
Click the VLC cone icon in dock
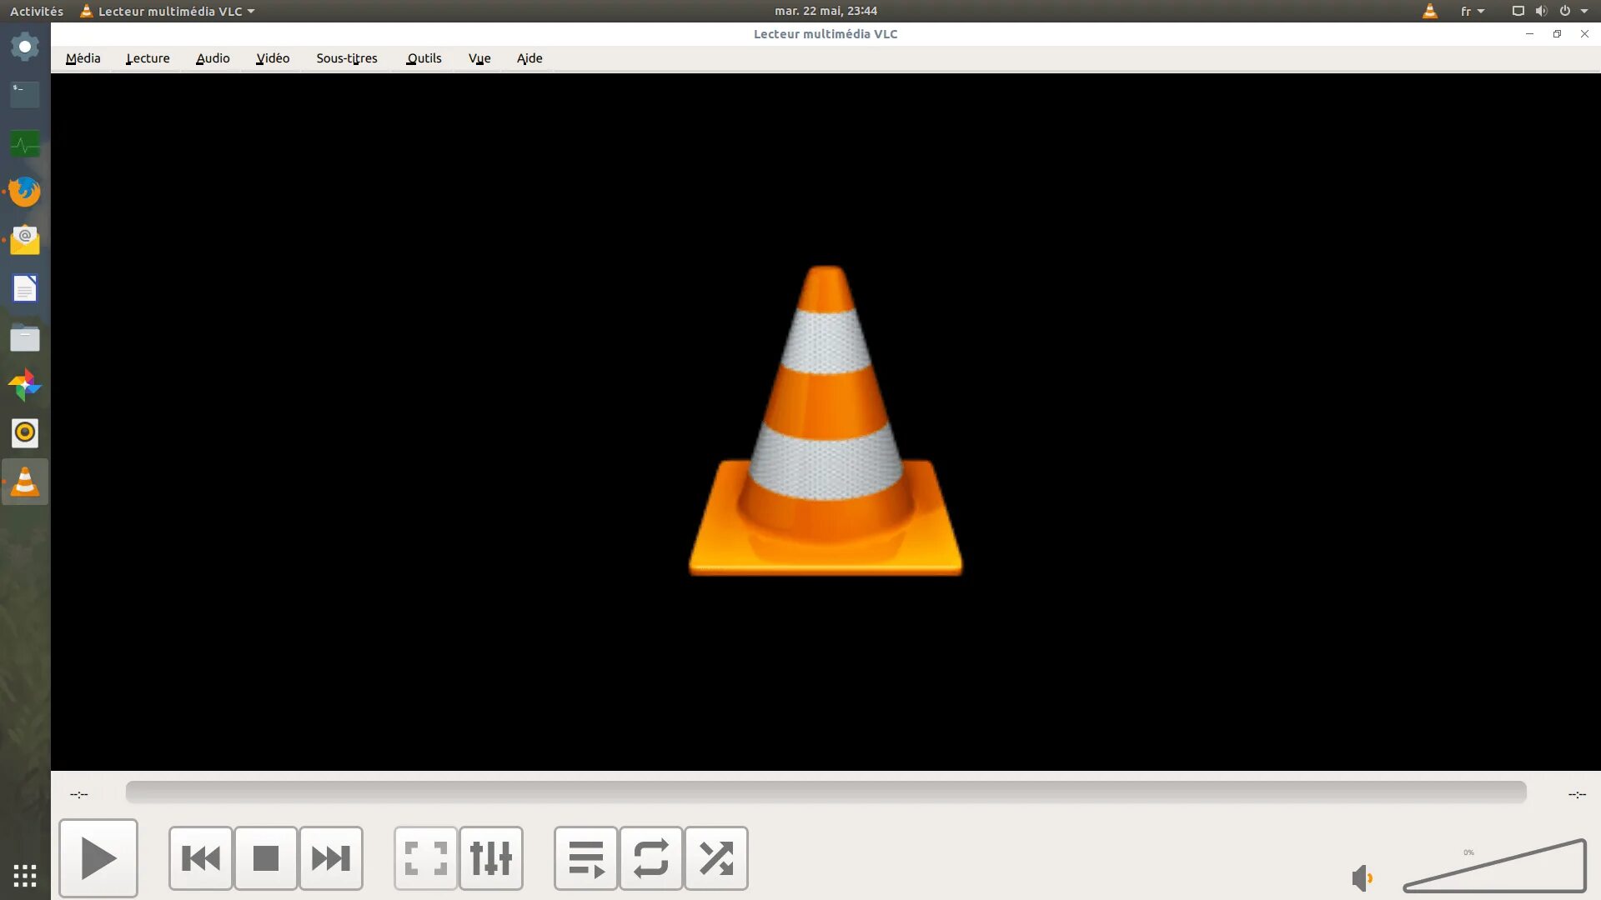point(25,482)
